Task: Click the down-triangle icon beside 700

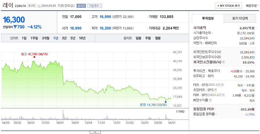Action: tap(15, 27)
